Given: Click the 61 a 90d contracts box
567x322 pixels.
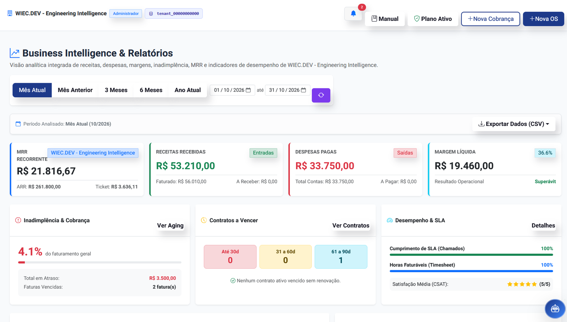Looking at the screenshot, I should (x=341, y=257).
